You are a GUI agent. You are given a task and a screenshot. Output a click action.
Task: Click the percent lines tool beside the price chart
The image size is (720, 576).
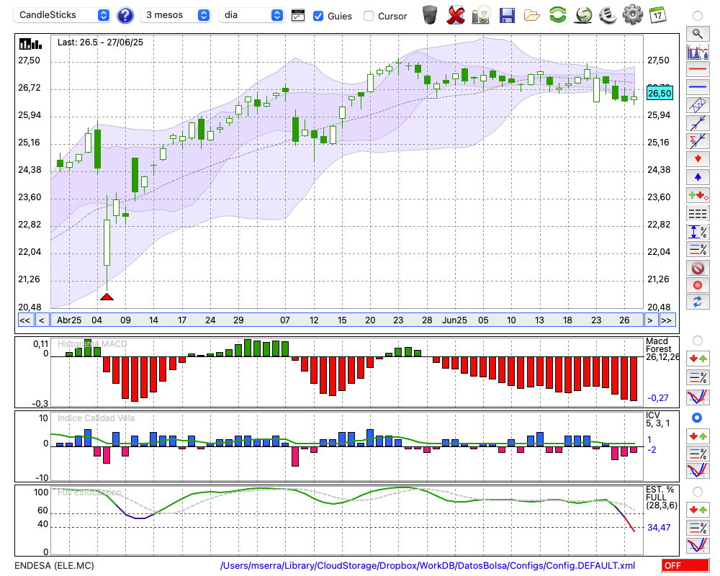pos(698,249)
